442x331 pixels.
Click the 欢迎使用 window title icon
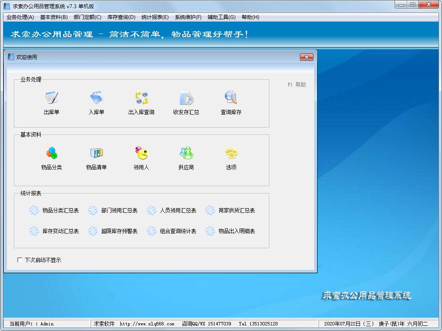11,57
